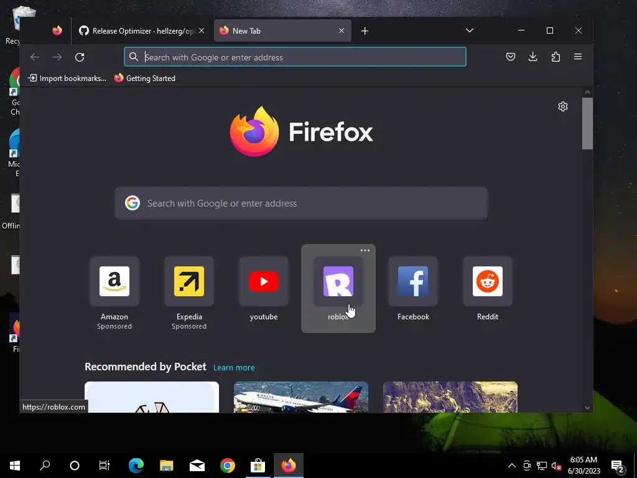Image resolution: width=637 pixels, height=478 pixels.
Task: Open Task View on the taskbar
Action: (x=105, y=466)
